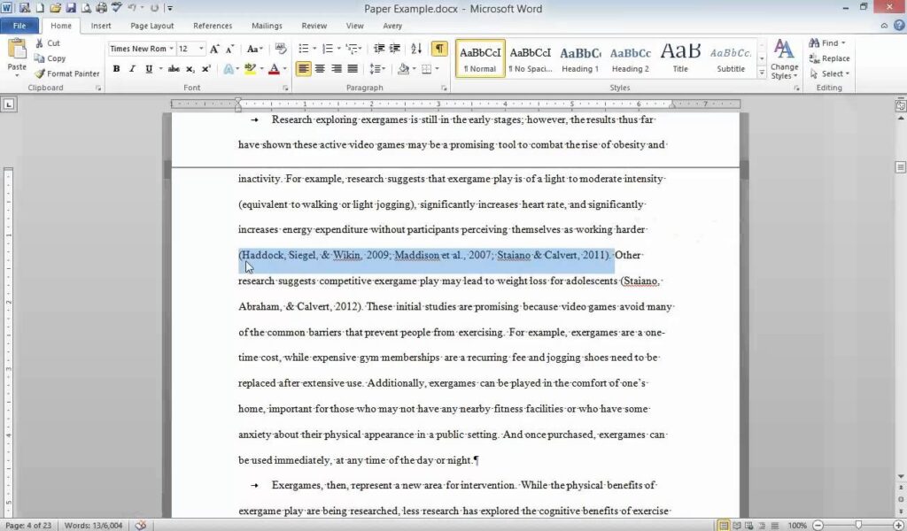Toggle italic formatting
Image resolution: width=907 pixels, height=531 pixels.
coord(133,69)
